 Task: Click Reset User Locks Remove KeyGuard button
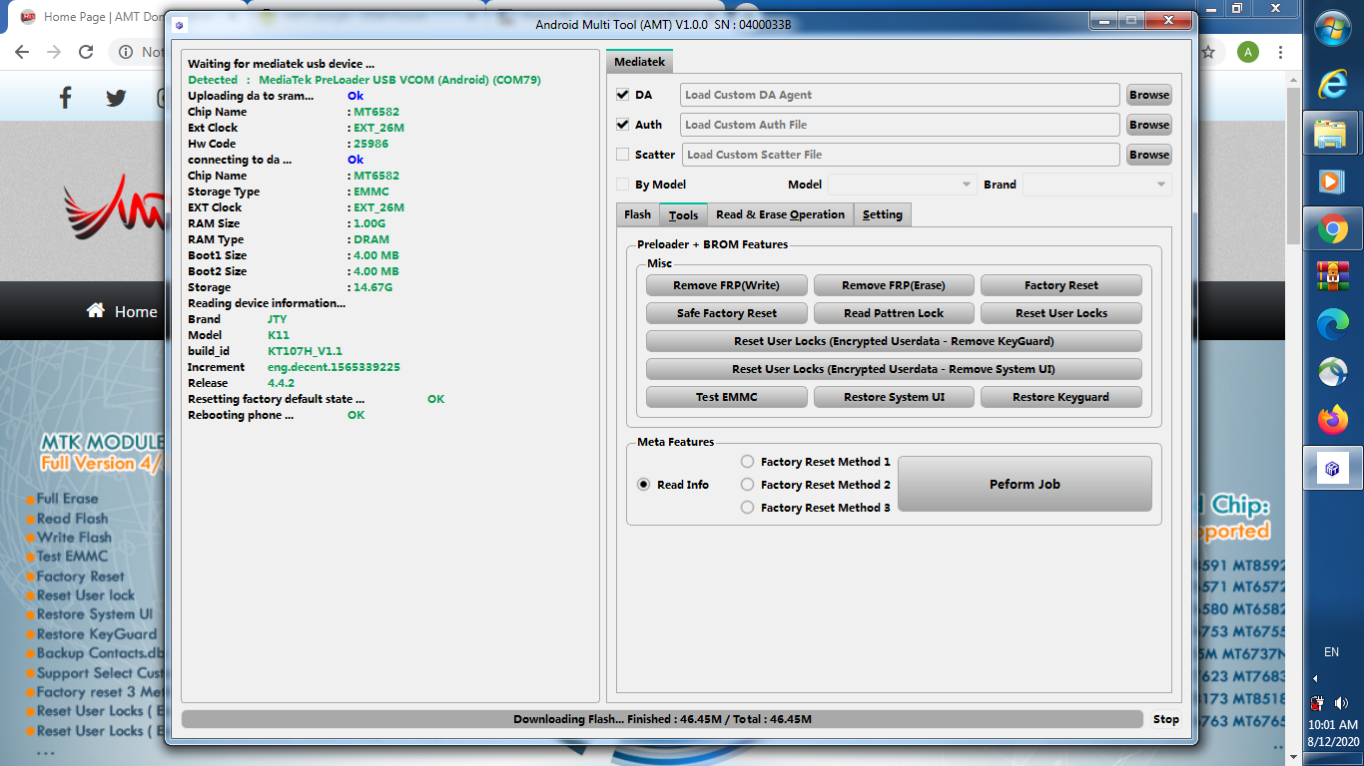click(x=894, y=341)
